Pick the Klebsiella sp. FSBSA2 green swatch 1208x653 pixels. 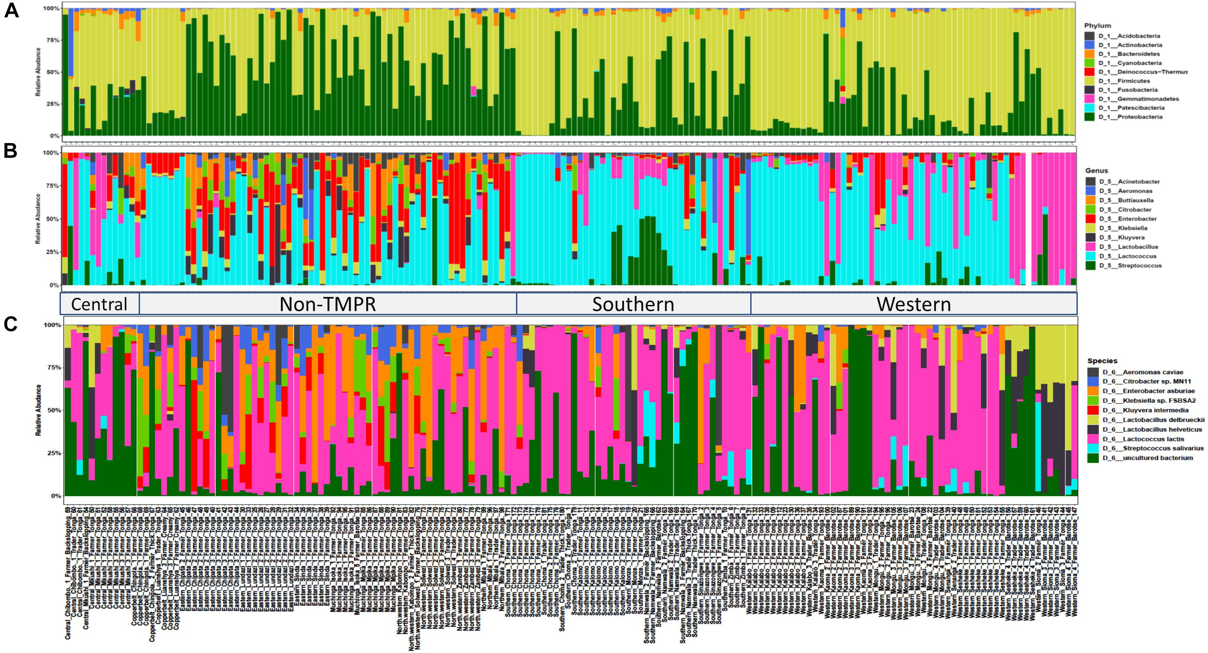1093,401
